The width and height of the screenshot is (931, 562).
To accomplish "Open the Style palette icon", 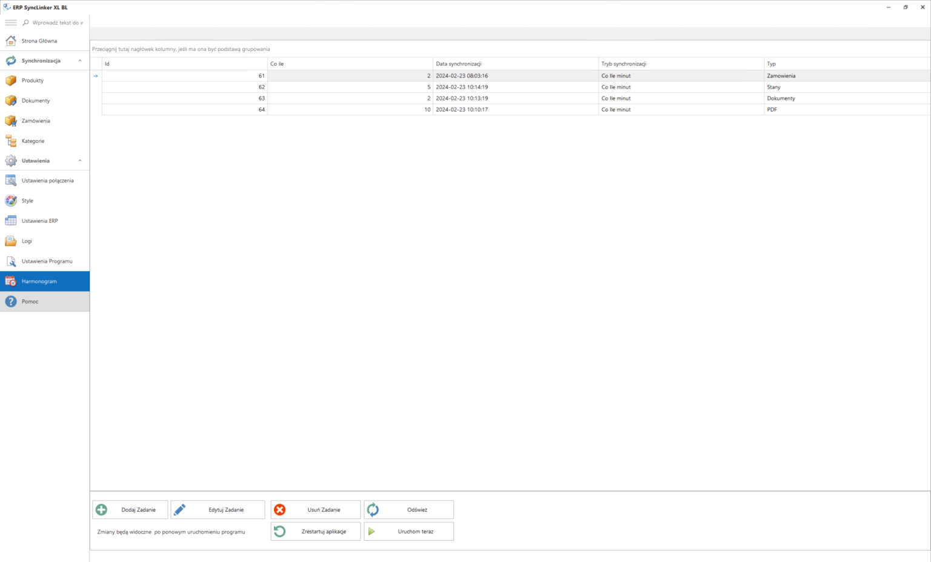I will point(10,200).
